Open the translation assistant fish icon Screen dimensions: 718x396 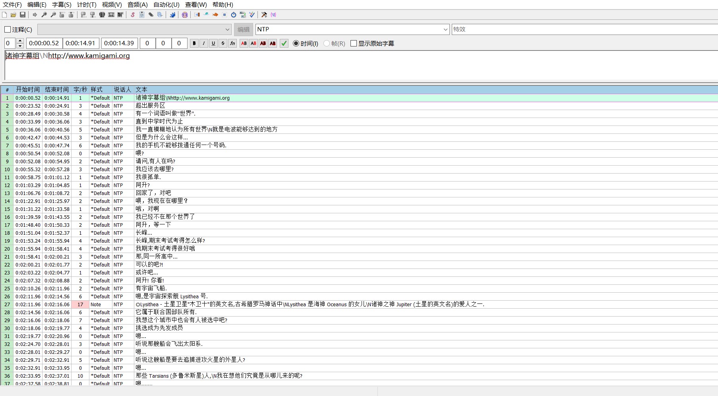[x=215, y=15]
